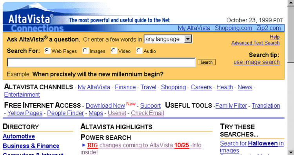Click Download Now for free internet access
This screenshot has height=155, width=294.
click(105, 106)
